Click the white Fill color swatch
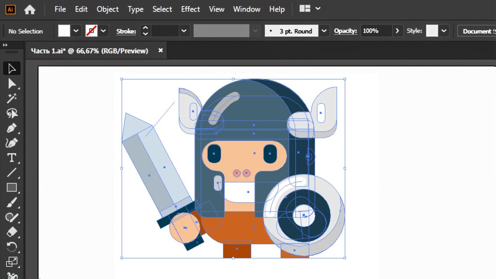Screen dimensions: 496x279 [x=64, y=31]
